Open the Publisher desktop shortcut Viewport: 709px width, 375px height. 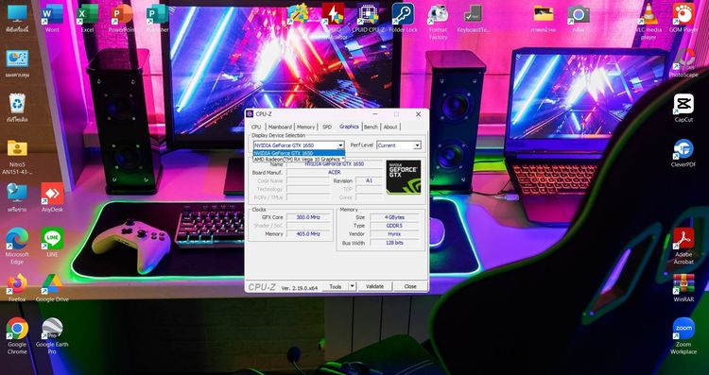157,18
